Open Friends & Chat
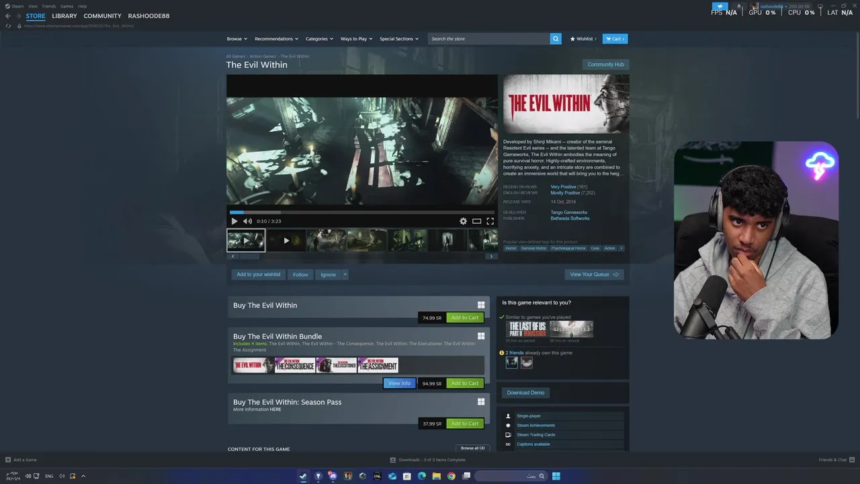The height and width of the screenshot is (484, 860). pyautogui.click(x=835, y=460)
